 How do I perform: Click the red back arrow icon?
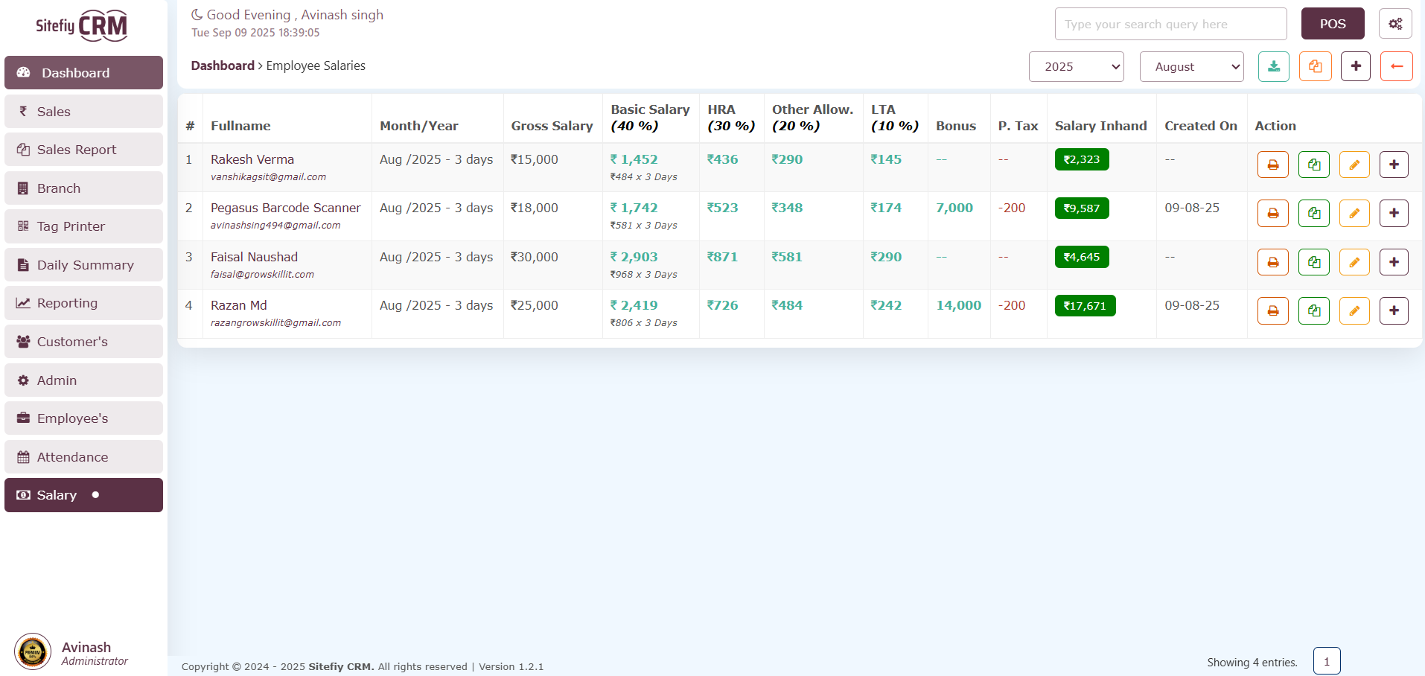coord(1396,66)
